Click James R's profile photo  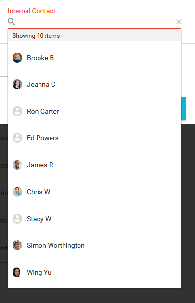(17, 165)
